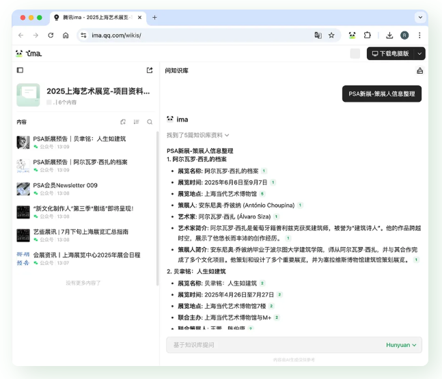Bookmark this page with the star icon
The width and height of the screenshot is (442, 379).
pyautogui.click(x=331, y=35)
